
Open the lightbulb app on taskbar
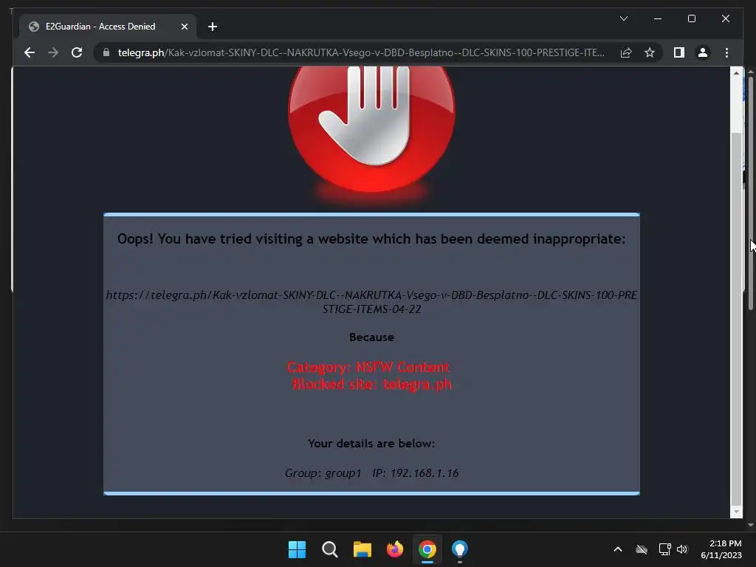tap(459, 549)
